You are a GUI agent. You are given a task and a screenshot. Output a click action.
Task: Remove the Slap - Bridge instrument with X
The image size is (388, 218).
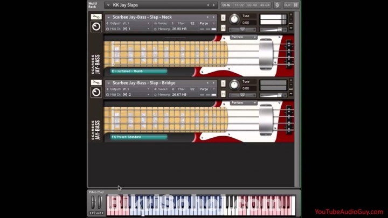pos(291,81)
